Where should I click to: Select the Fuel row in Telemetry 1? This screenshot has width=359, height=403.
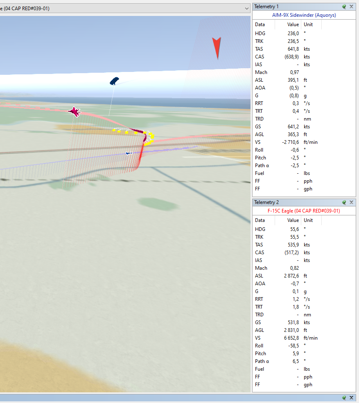[x=304, y=173]
